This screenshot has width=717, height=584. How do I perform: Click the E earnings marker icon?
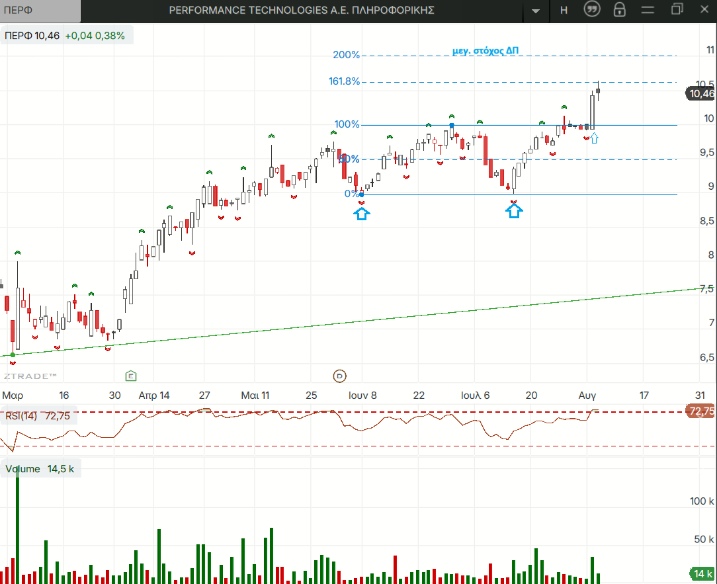[131, 376]
